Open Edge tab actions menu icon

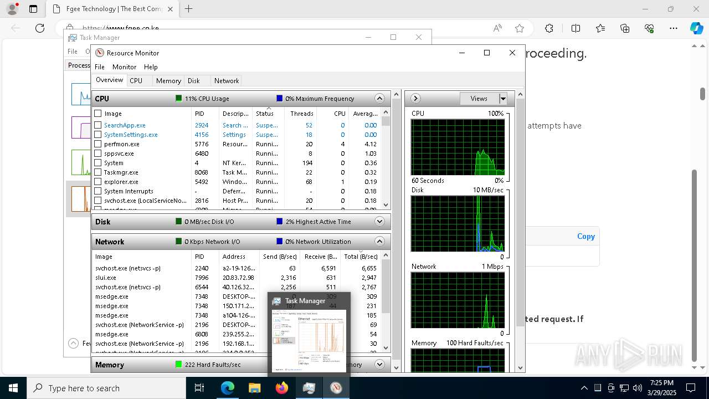33,9
